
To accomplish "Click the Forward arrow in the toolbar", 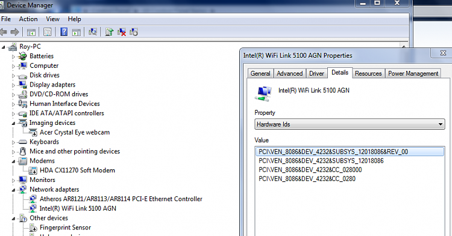I will coord(14,32).
